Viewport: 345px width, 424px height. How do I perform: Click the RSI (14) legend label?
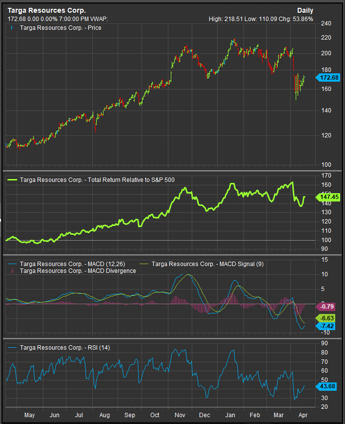tap(65, 348)
